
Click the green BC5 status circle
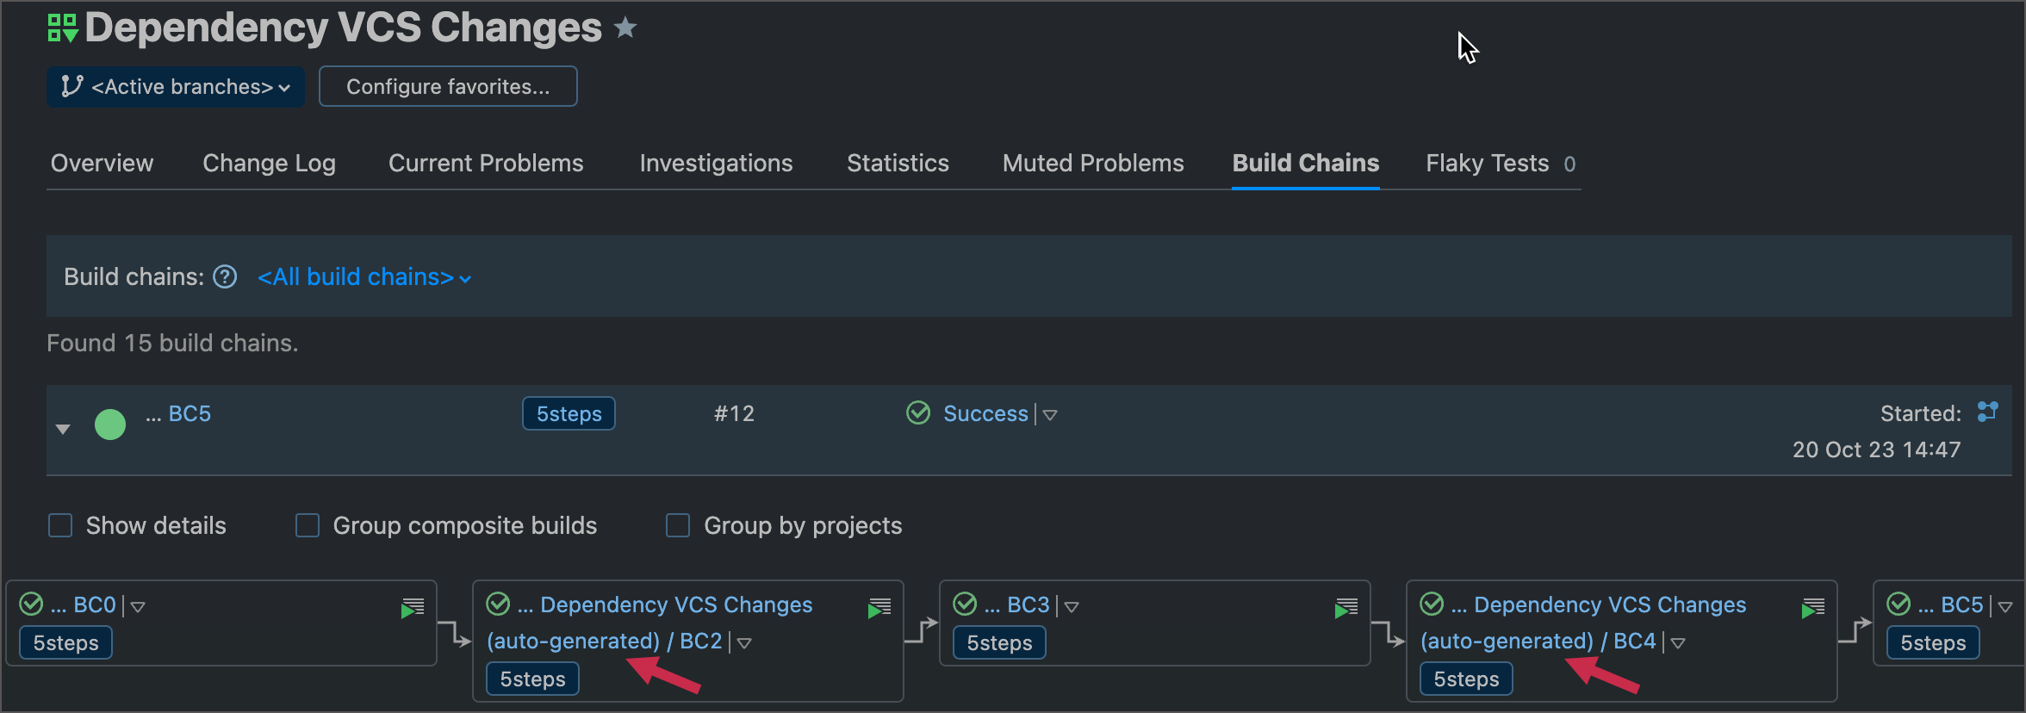[110, 425]
